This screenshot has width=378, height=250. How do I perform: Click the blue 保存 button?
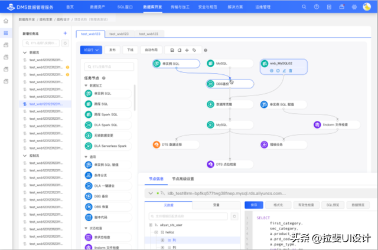(x=254, y=205)
